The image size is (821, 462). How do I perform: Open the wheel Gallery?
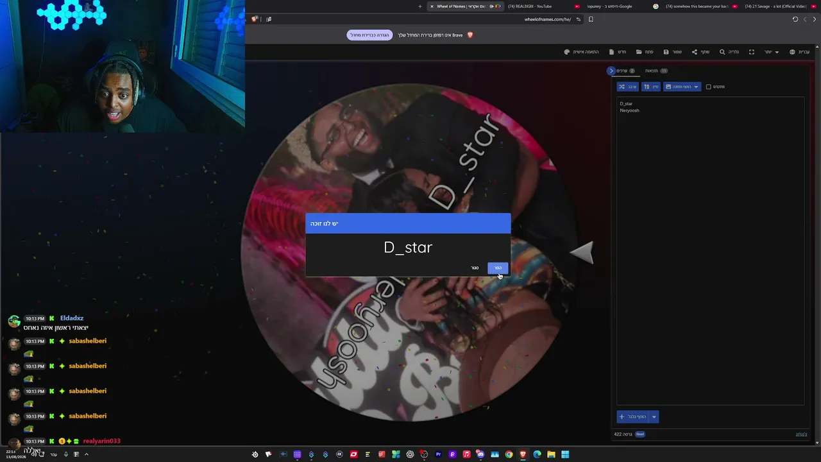pyautogui.click(x=729, y=52)
